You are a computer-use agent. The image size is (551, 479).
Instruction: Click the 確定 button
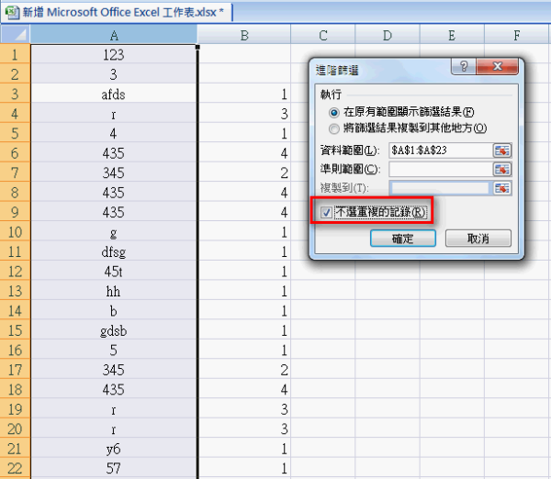pos(403,239)
